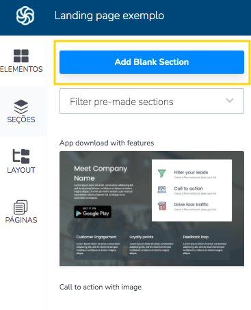Click the Add Blank Section button
The image size is (251, 310).
(x=152, y=62)
